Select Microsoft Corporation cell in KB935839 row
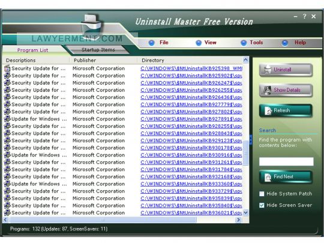This screenshot has width=324, height=243. (98, 199)
